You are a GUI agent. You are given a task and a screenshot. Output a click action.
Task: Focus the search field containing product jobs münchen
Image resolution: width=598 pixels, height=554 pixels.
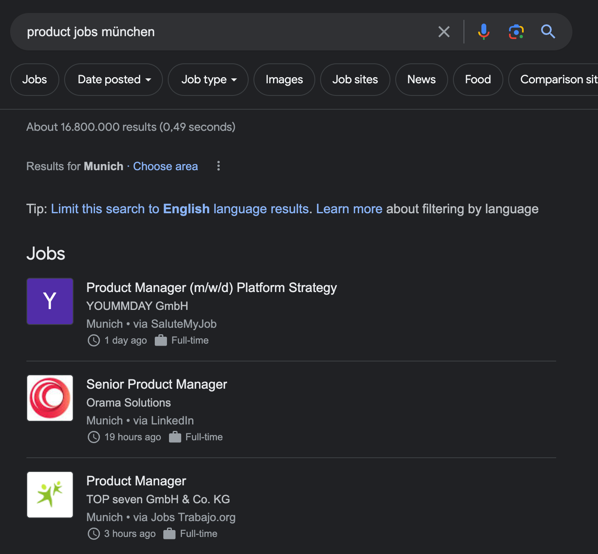click(x=227, y=32)
